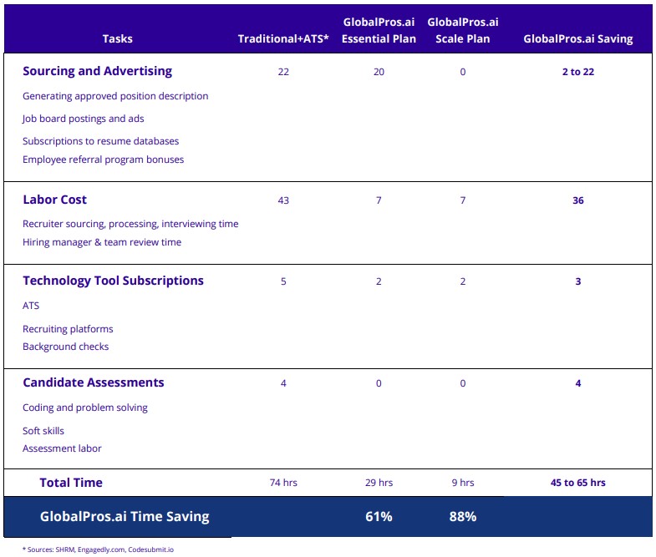Select "Employee referral program bonuses" task line
The height and width of the screenshot is (557, 656).
pos(103,160)
